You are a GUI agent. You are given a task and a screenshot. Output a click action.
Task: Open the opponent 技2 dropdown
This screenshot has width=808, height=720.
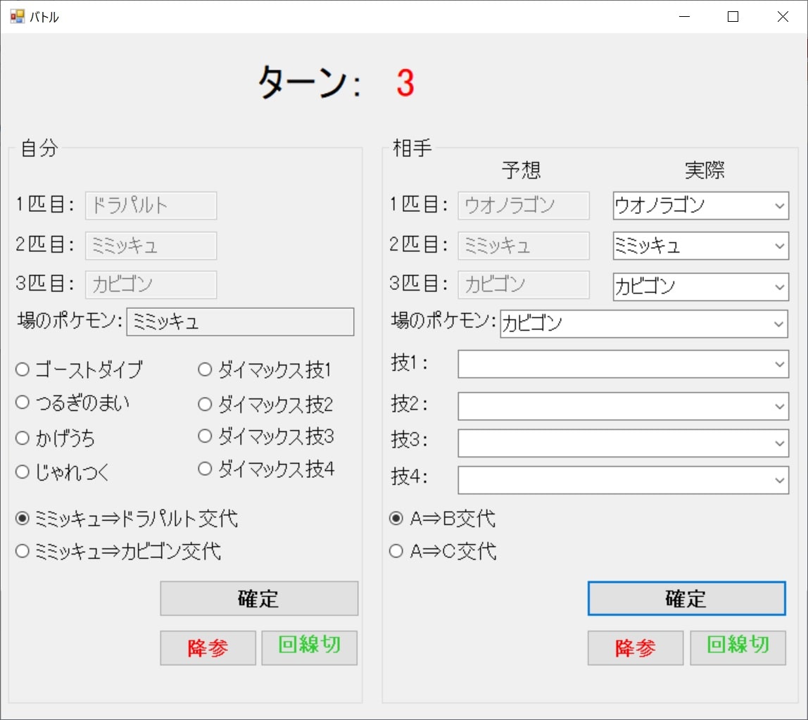coord(623,406)
